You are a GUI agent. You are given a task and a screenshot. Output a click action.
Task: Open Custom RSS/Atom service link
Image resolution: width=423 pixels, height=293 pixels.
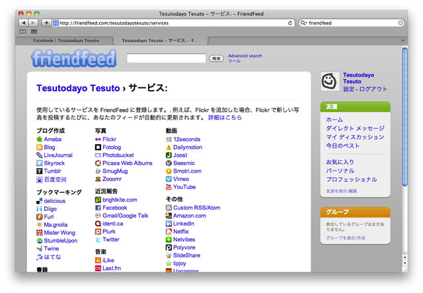[x=197, y=208]
